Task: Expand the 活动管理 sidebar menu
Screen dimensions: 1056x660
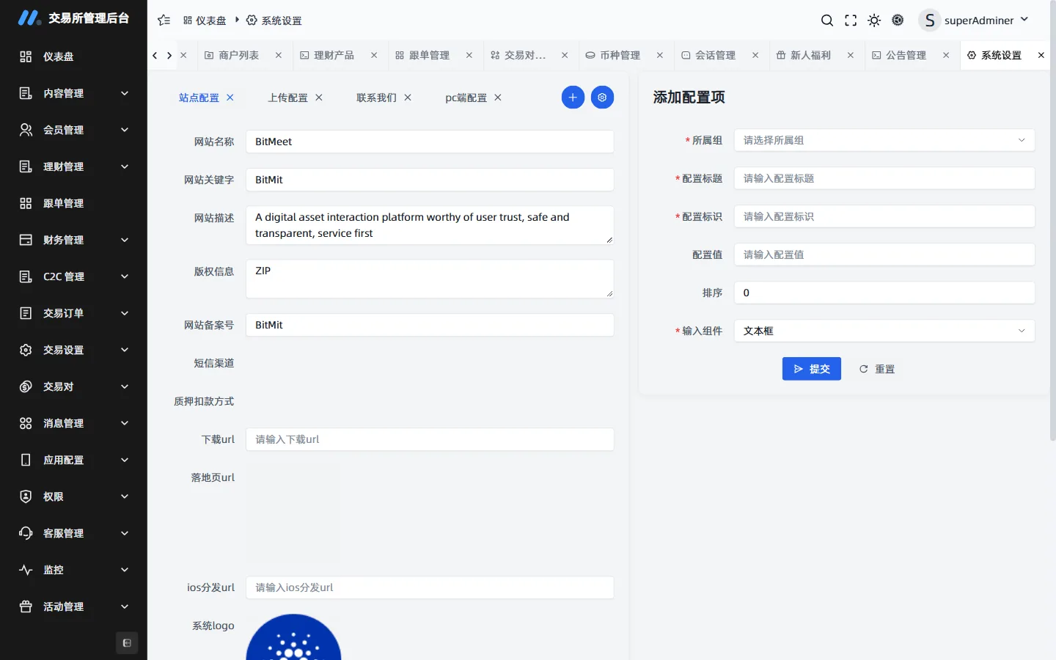Action: 73,606
